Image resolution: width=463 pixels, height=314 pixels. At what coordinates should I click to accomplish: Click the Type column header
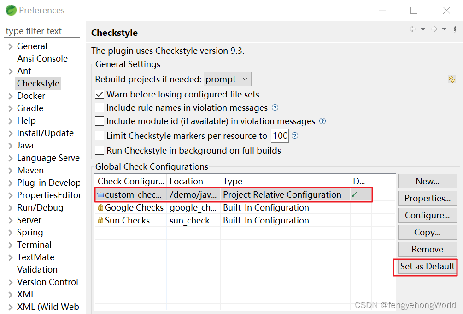pos(285,181)
